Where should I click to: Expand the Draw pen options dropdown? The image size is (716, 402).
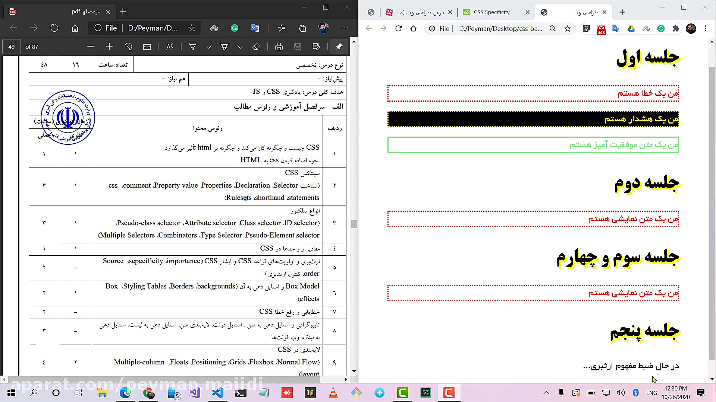click(x=208, y=47)
